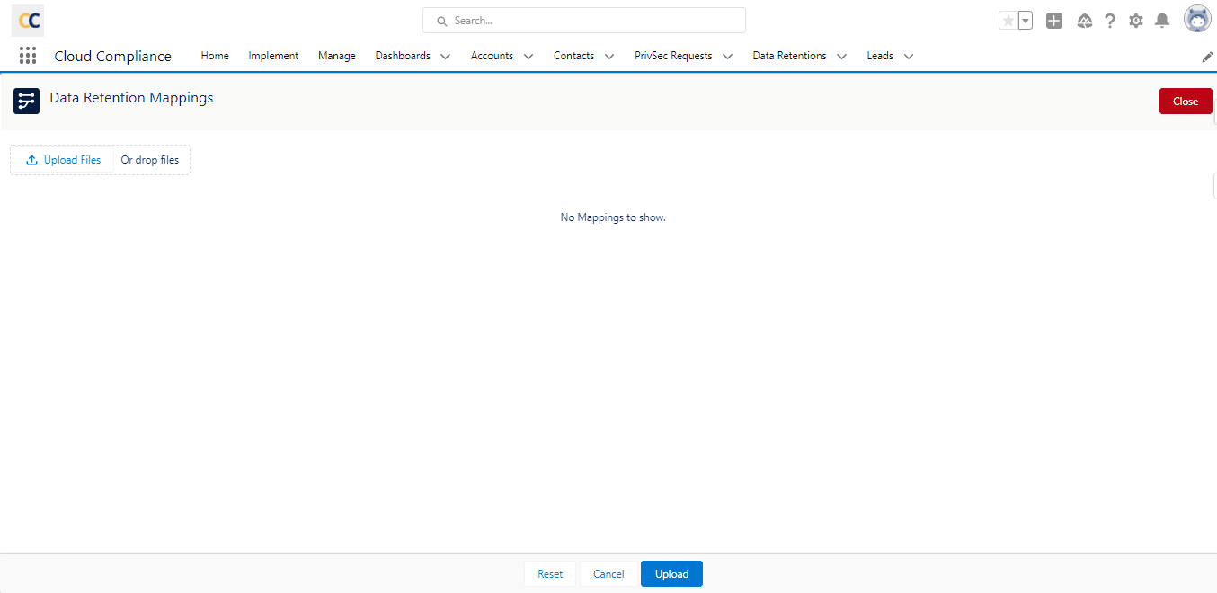Click the Reset button
The height and width of the screenshot is (593, 1217).
coord(549,573)
